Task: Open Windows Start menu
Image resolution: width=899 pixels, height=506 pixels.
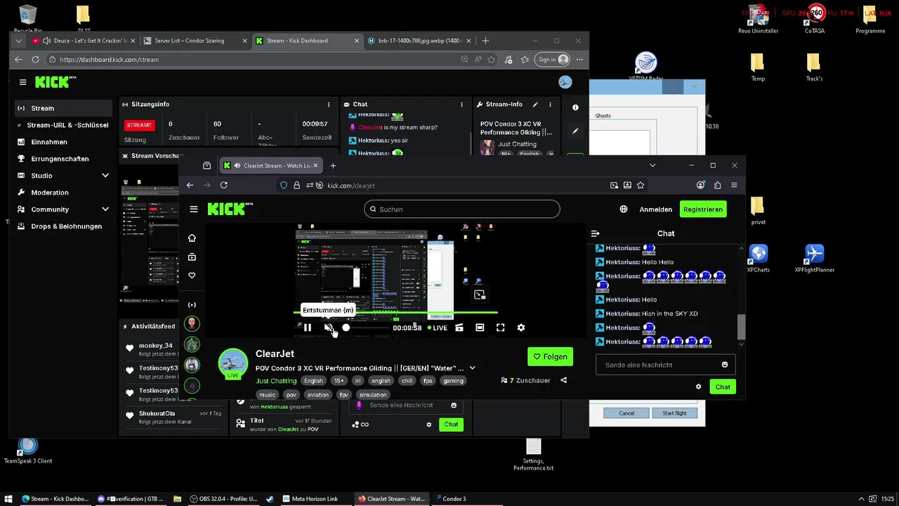Action: pos(9,499)
